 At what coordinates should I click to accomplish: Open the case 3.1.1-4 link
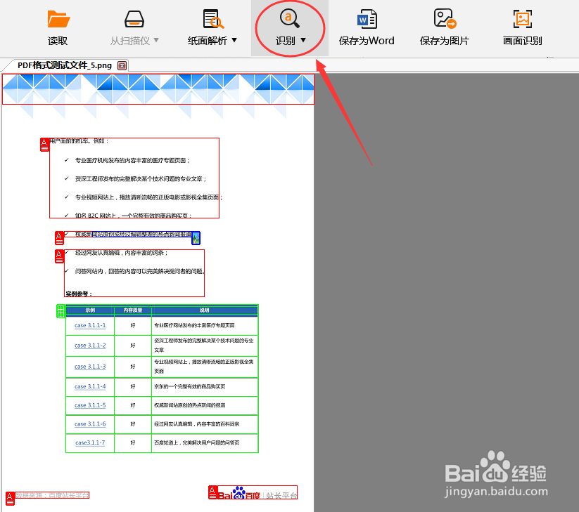pos(90,386)
